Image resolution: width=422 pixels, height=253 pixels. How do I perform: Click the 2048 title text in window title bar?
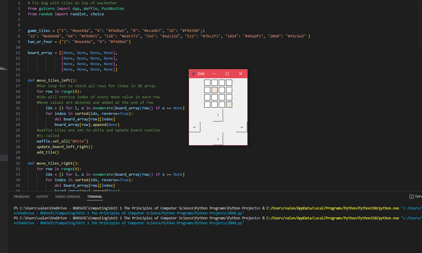point(201,74)
